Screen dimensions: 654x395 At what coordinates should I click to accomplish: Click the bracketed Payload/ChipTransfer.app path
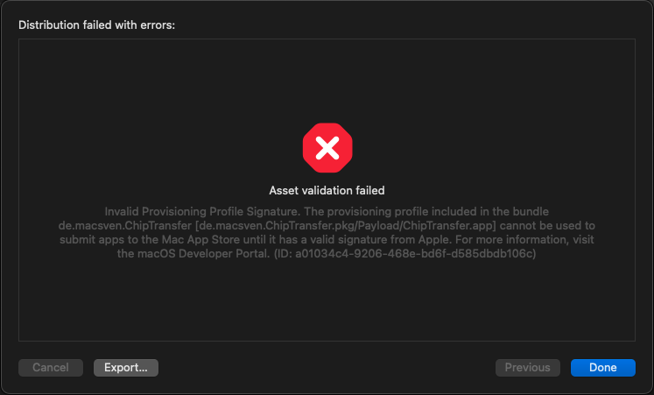click(346, 226)
